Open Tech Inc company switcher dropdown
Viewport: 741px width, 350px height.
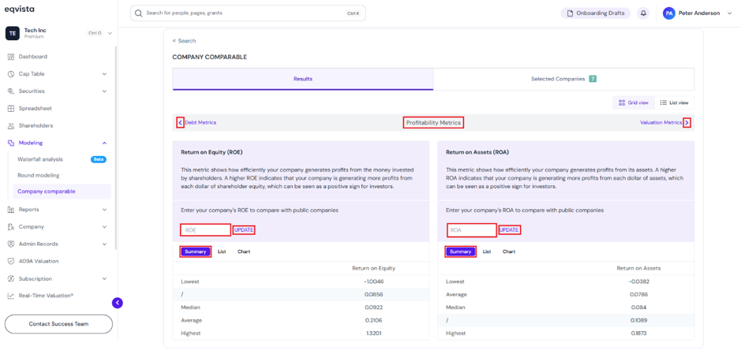(x=110, y=33)
